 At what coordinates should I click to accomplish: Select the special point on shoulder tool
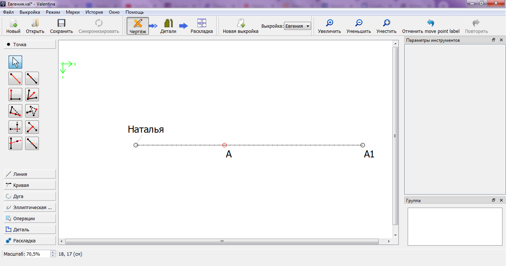tap(15, 111)
